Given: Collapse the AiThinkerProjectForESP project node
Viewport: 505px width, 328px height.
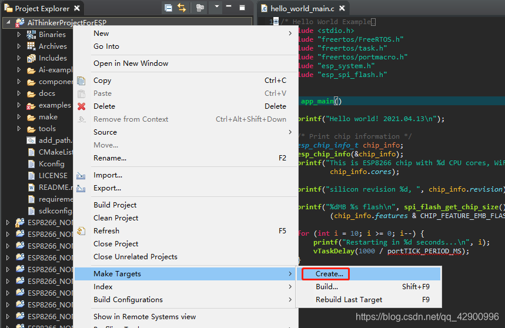Looking at the screenshot, I should click(8, 22).
